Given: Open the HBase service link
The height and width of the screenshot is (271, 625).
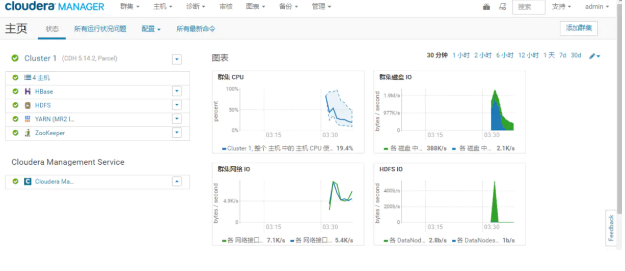Looking at the screenshot, I should pyautogui.click(x=44, y=92).
